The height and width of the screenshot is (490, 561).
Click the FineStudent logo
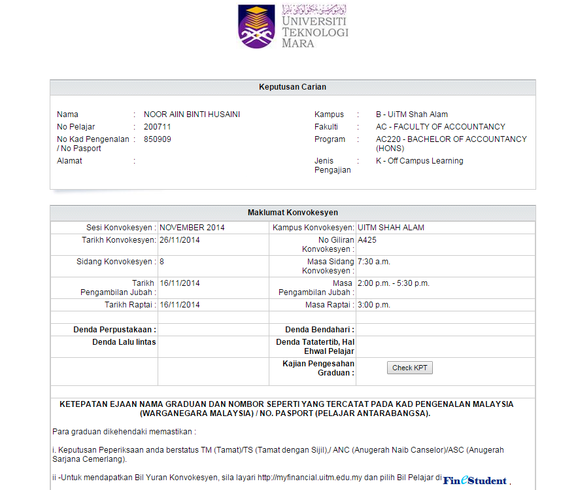tap(475, 480)
